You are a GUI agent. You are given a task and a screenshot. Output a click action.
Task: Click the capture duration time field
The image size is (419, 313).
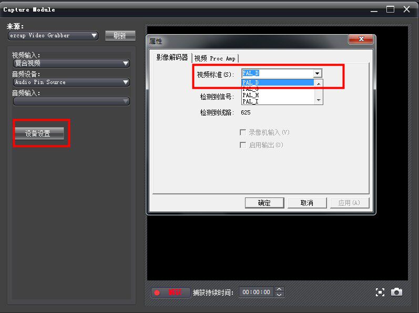coord(256,292)
